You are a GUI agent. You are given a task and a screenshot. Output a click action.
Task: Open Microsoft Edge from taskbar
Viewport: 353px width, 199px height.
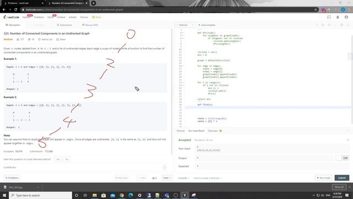pyautogui.click(x=131, y=195)
